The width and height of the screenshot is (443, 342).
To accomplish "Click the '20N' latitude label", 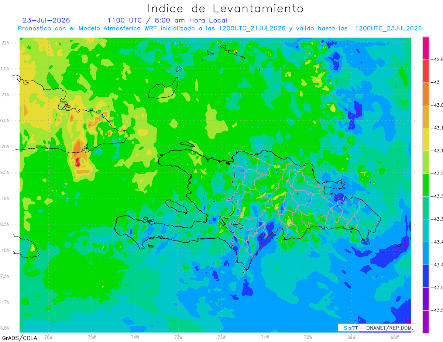I will pos(6,146).
